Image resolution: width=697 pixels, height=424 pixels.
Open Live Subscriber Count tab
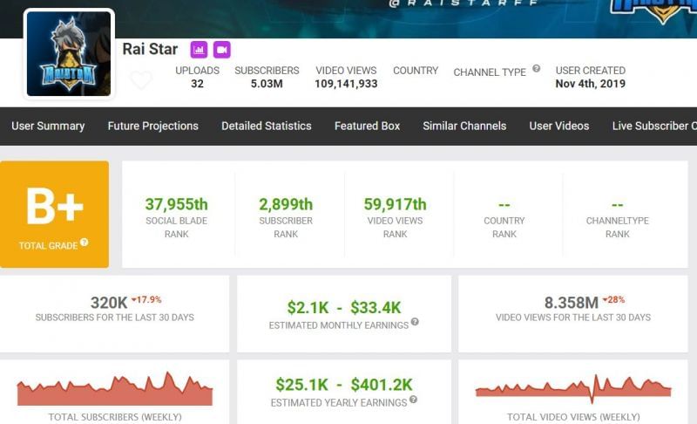point(653,126)
